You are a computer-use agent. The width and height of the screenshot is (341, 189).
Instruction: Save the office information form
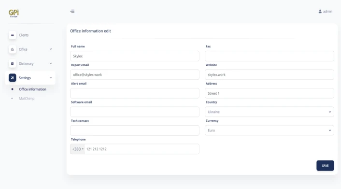point(325,165)
